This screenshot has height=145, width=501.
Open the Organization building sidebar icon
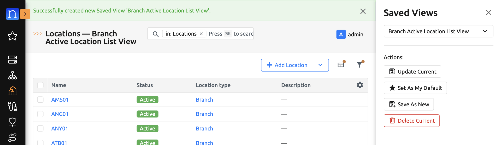pyautogui.click(x=12, y=91)
